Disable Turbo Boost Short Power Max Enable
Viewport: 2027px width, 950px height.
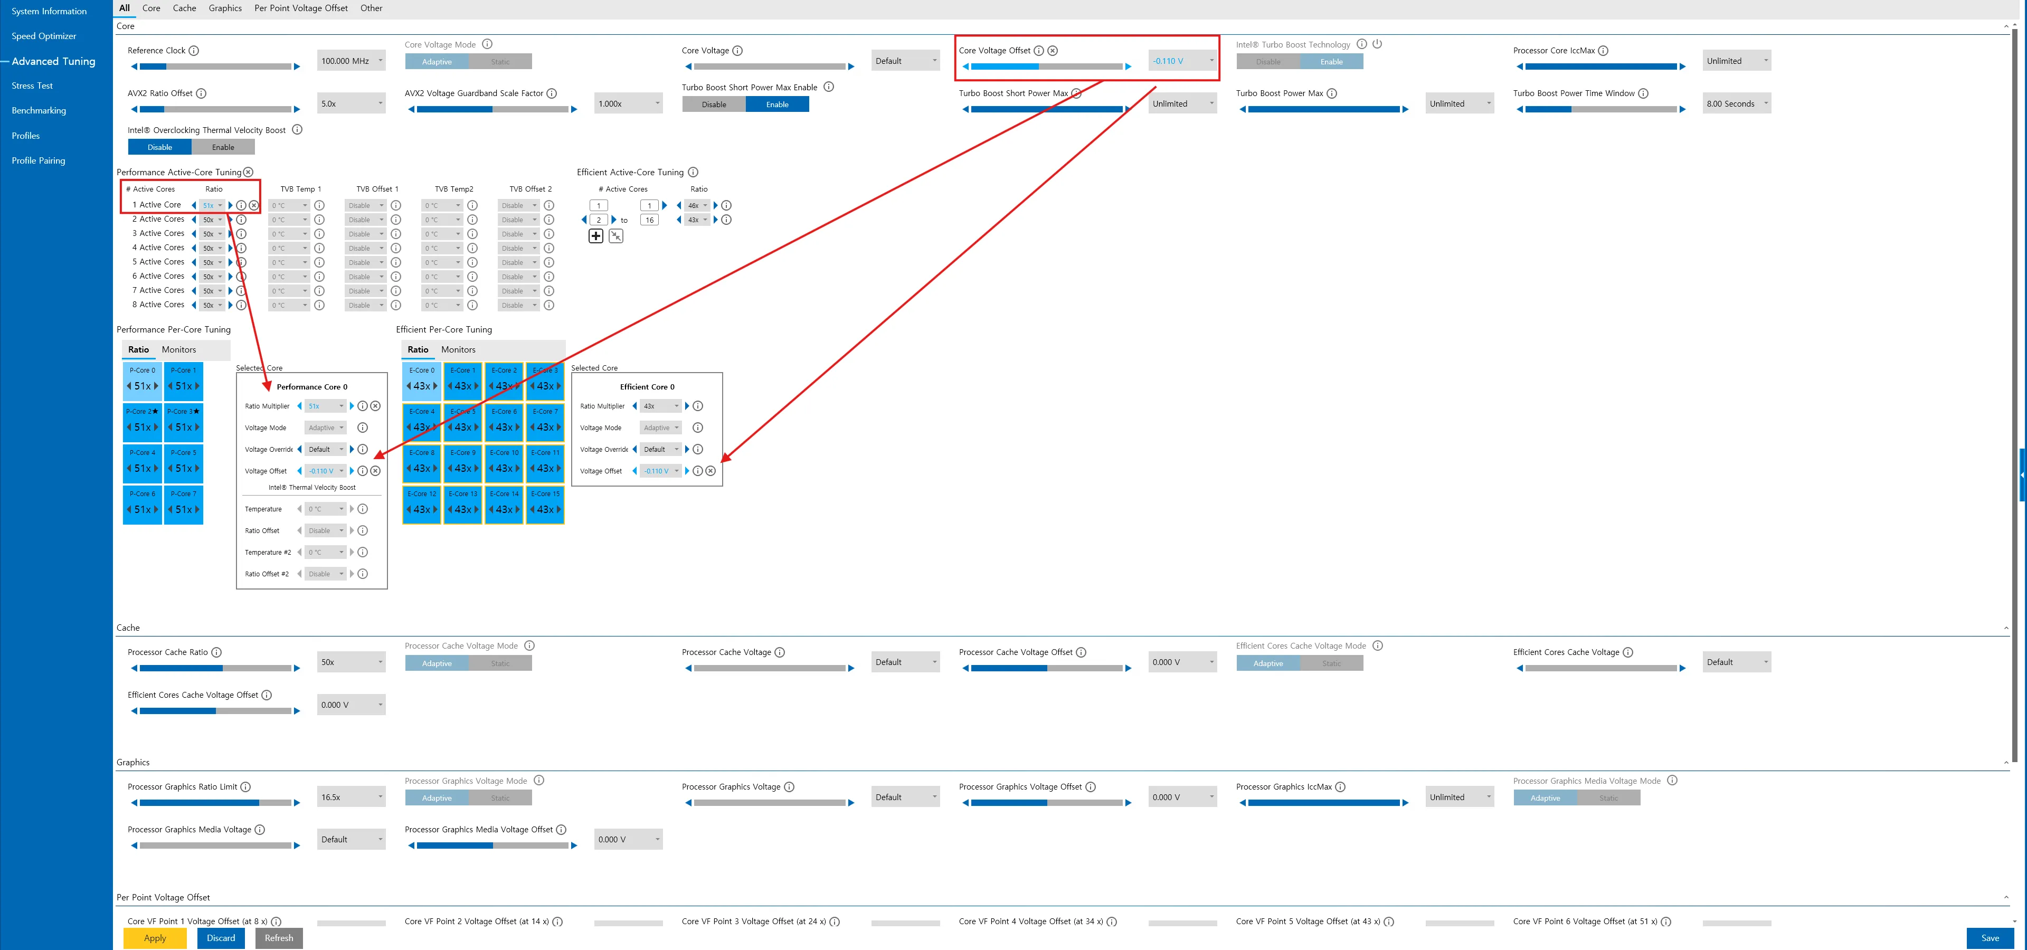714,104
